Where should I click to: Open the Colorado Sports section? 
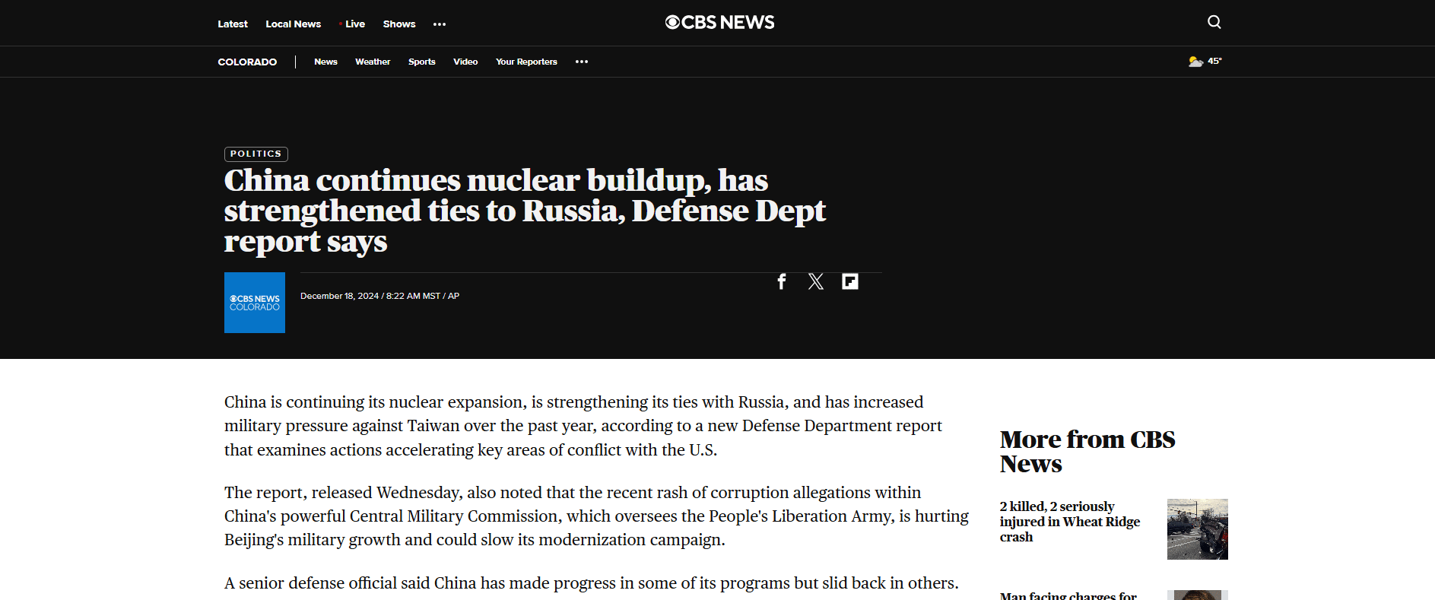(x=421, y=62)
